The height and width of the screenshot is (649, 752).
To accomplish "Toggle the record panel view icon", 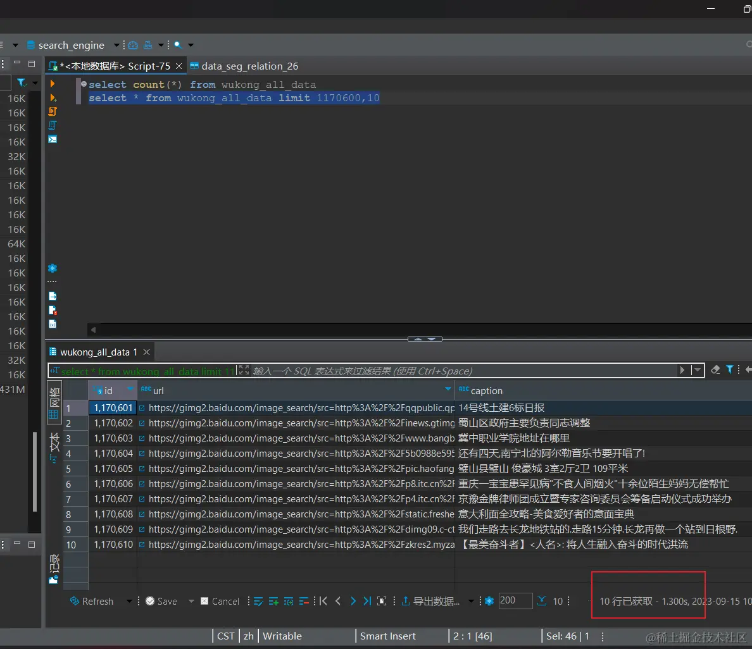I will coord(382,601).
